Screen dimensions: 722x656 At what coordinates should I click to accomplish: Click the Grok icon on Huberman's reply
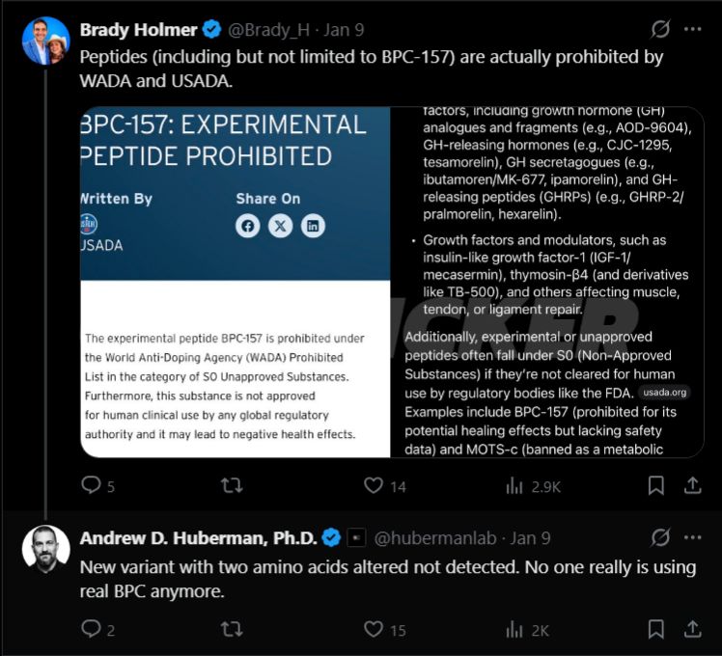click(661, 537)
